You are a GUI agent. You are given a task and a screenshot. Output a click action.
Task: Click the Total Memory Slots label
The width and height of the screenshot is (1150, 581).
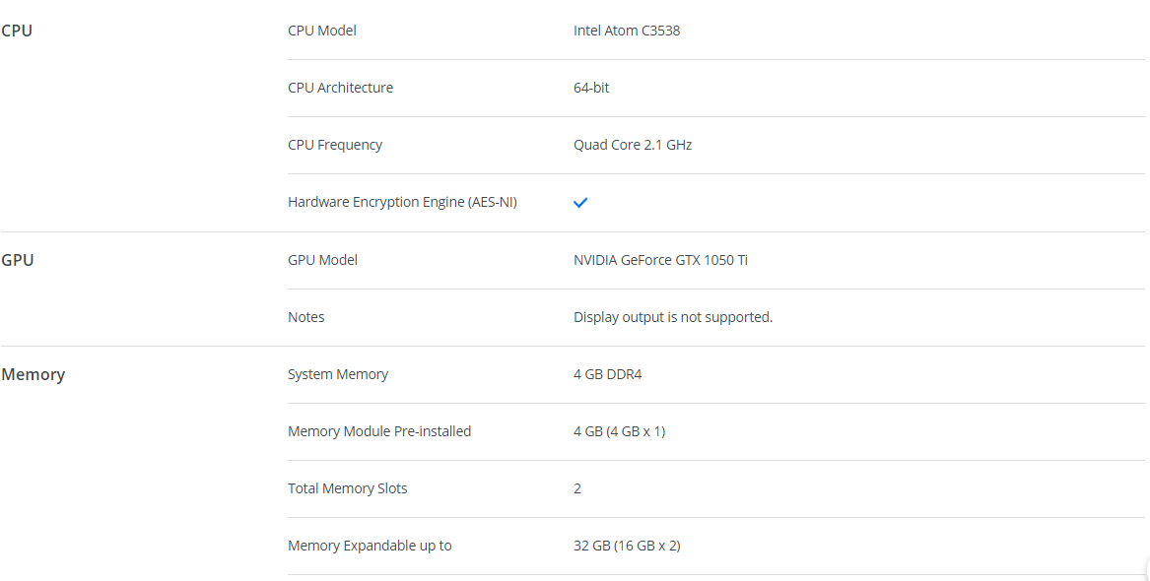click(x=347, y=488)
